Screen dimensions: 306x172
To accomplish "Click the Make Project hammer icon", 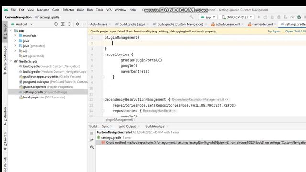I will [x=191, y=17].
